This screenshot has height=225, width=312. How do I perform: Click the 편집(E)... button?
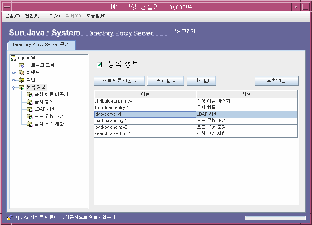(165, 81)
